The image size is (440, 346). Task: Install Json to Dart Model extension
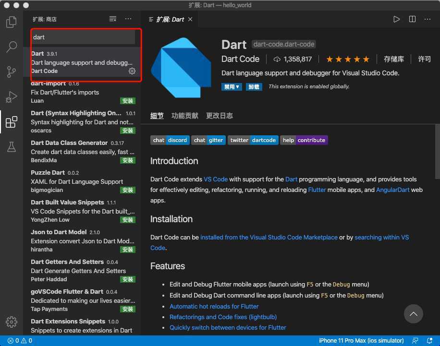[128, 250]
